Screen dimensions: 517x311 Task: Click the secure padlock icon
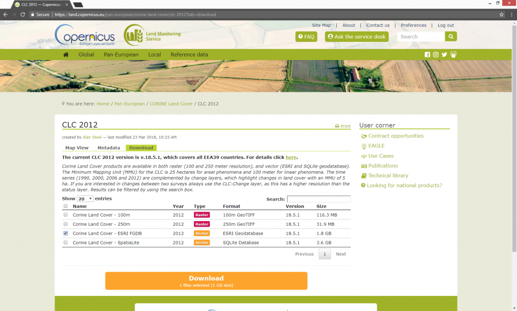click(32, 15)
